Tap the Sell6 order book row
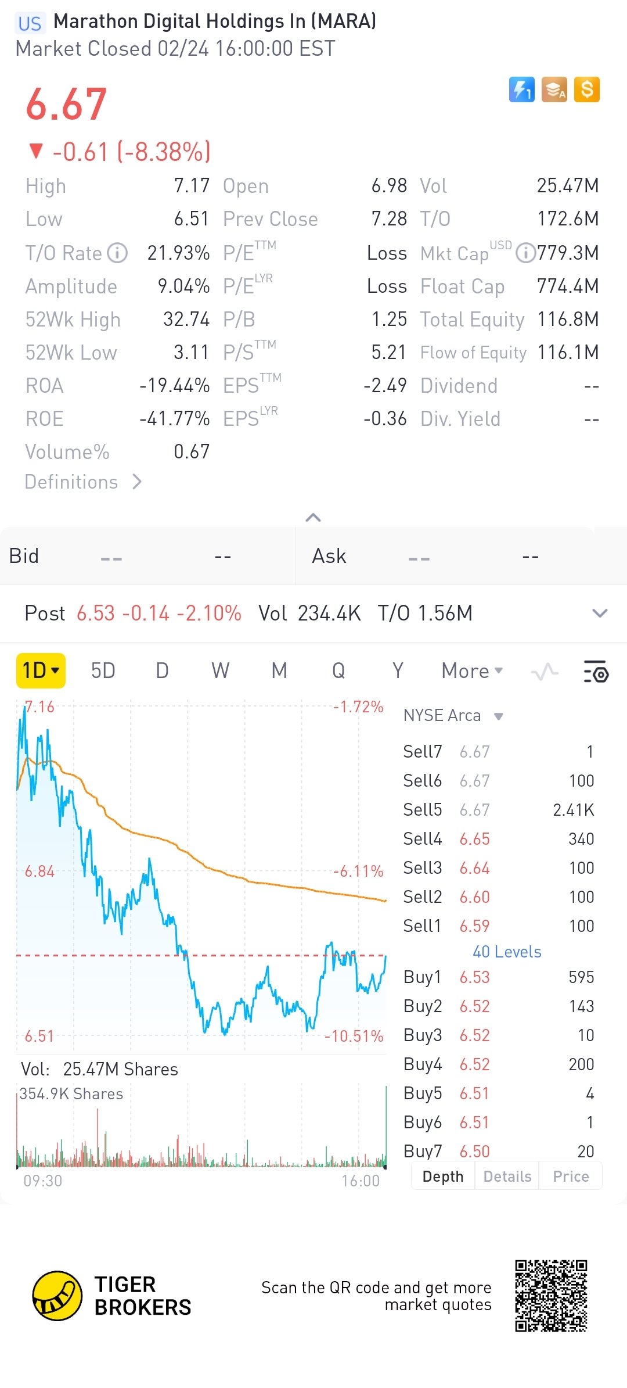The image size is (627, 1388). coord(499,781)
